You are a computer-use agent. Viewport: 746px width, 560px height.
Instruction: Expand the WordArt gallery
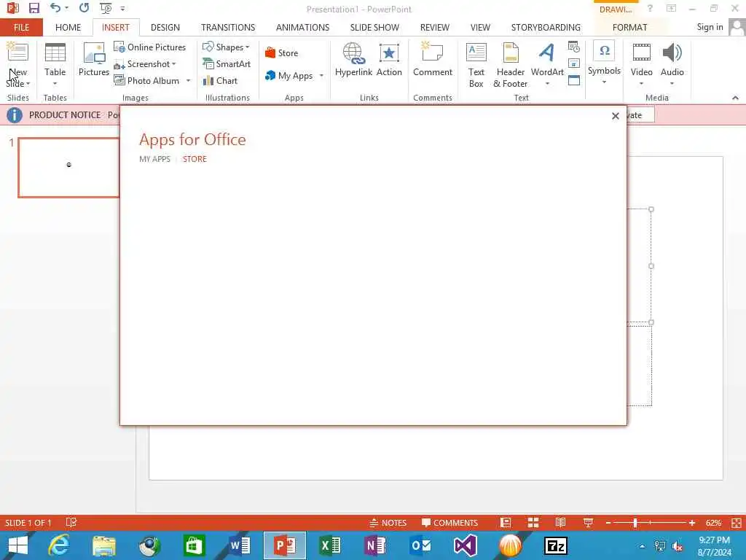547,83
